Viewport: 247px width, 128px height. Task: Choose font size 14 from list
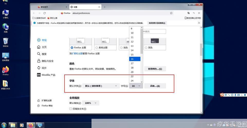(135, 50)
